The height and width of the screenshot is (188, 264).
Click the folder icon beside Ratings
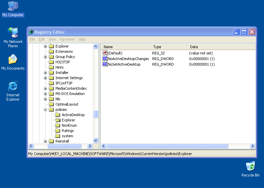pyautogui.click(x=57, y=131)
